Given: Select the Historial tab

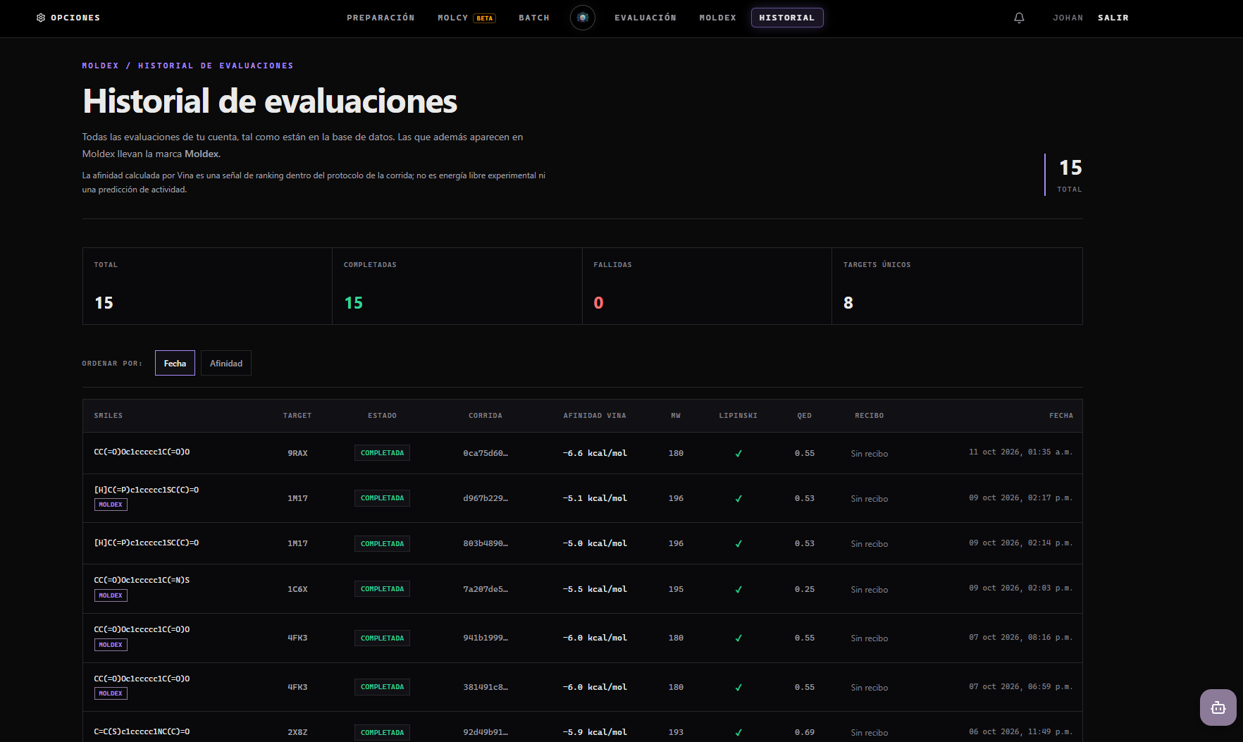Looking at the screenshot, I should [x=787, y=18].
